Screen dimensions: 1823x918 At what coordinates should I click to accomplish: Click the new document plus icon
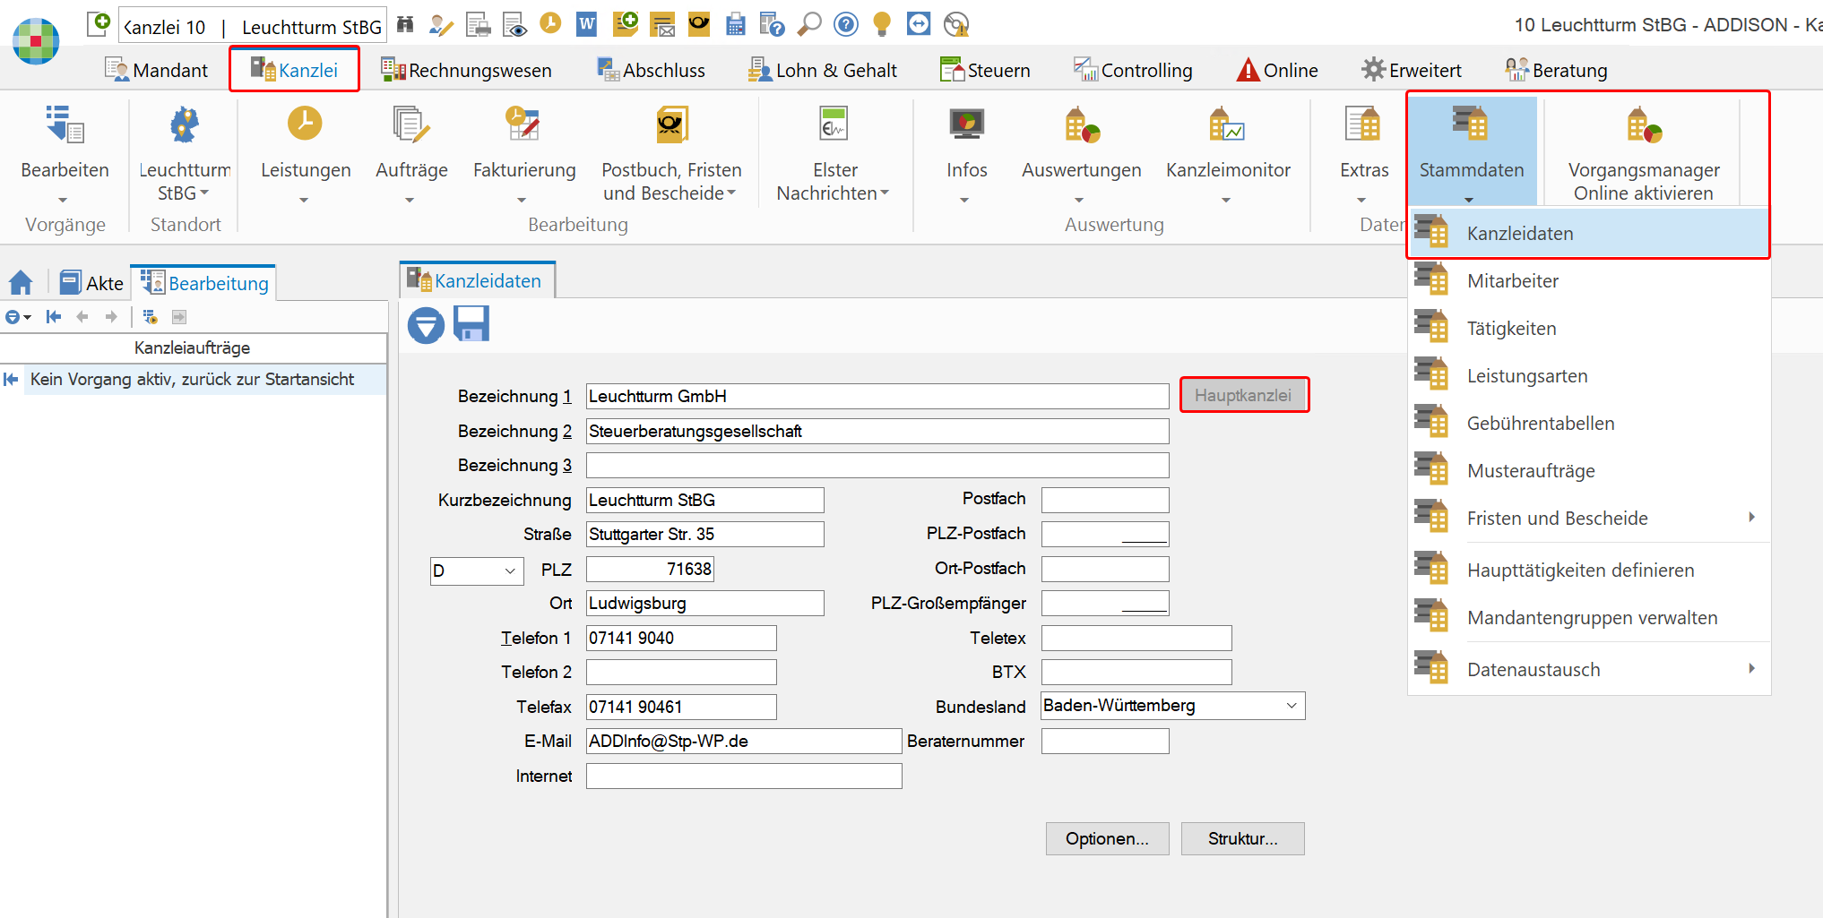pyautogui.click(x=99, y=23)
